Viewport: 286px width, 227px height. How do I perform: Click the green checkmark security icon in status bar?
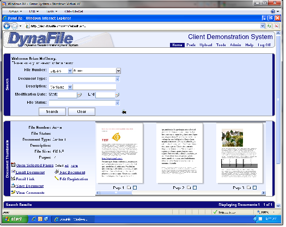(x=215, y=212)
